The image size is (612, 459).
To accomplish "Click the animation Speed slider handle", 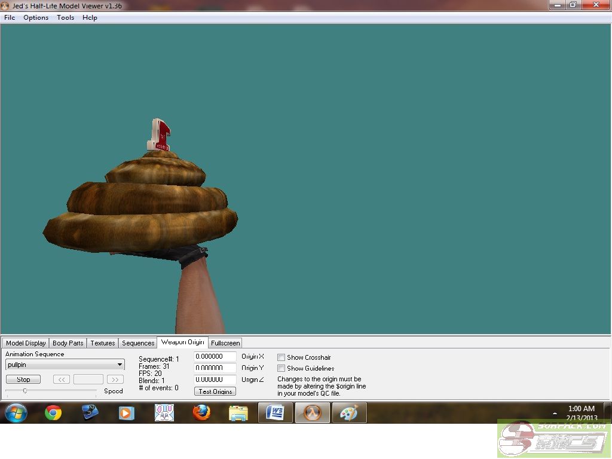I will (25, 391).
